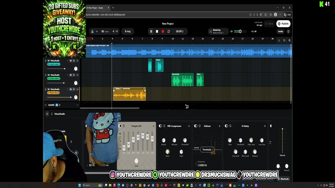
Task: Click the FBK Compressor Ratio knob
Action: [167, 152]
